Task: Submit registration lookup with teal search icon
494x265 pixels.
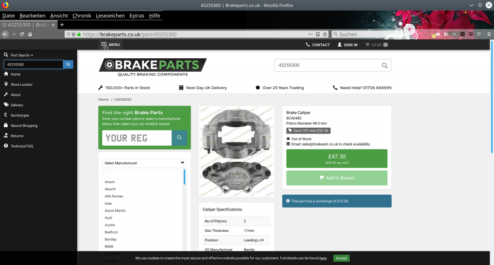Action: click(179, 138)
